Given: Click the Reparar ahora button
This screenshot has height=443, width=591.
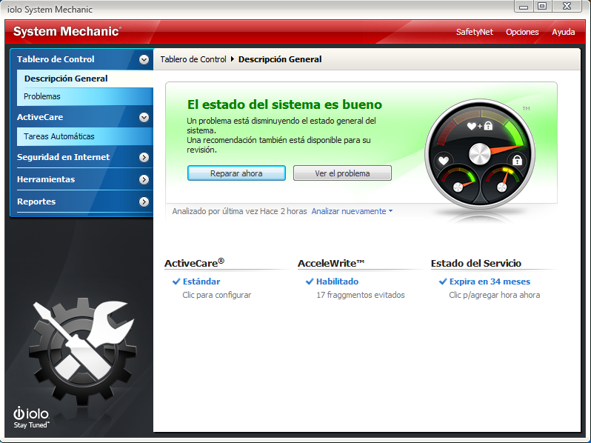Looking at the screenshot, I should point(236,173).
